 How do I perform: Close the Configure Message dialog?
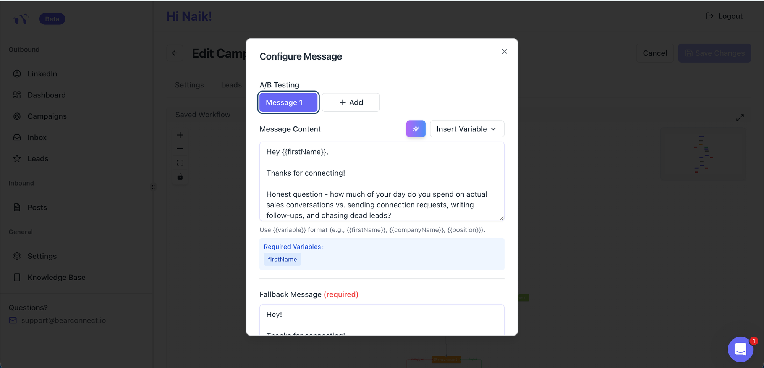(x=504, y=52)
